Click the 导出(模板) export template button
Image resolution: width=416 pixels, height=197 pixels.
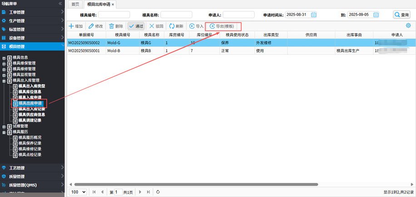point(222,26)
